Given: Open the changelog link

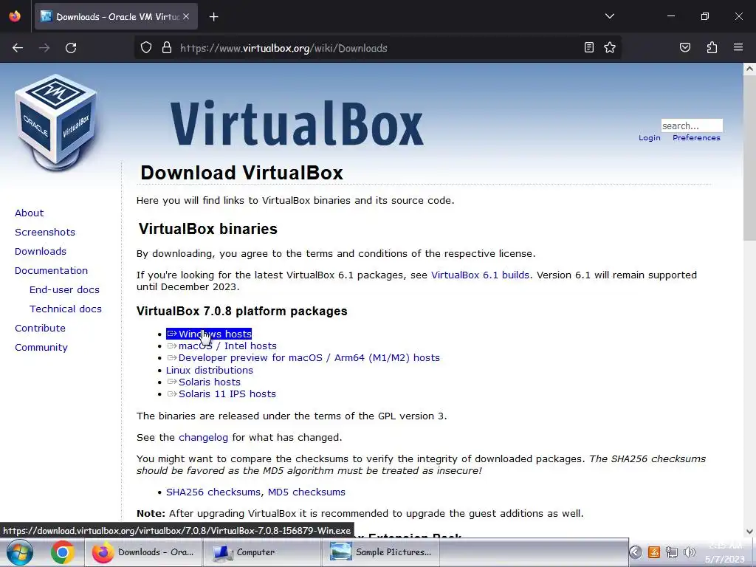Looking at the screenshot, I should click(203, 438).
